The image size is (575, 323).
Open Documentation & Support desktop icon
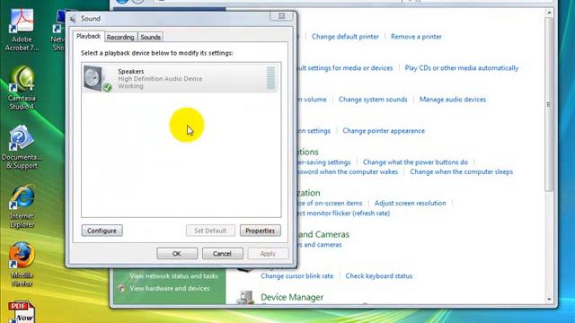pos(22,147)
